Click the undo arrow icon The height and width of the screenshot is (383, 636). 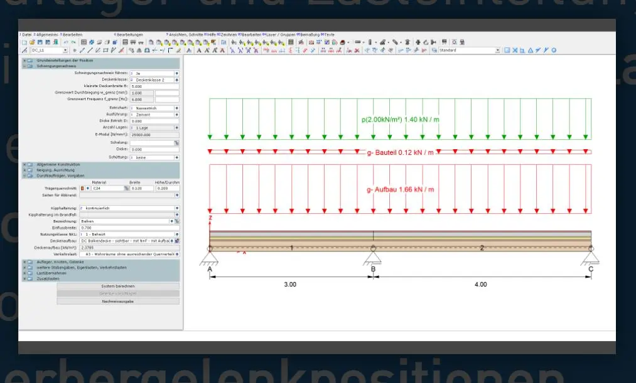click(66, 42)
